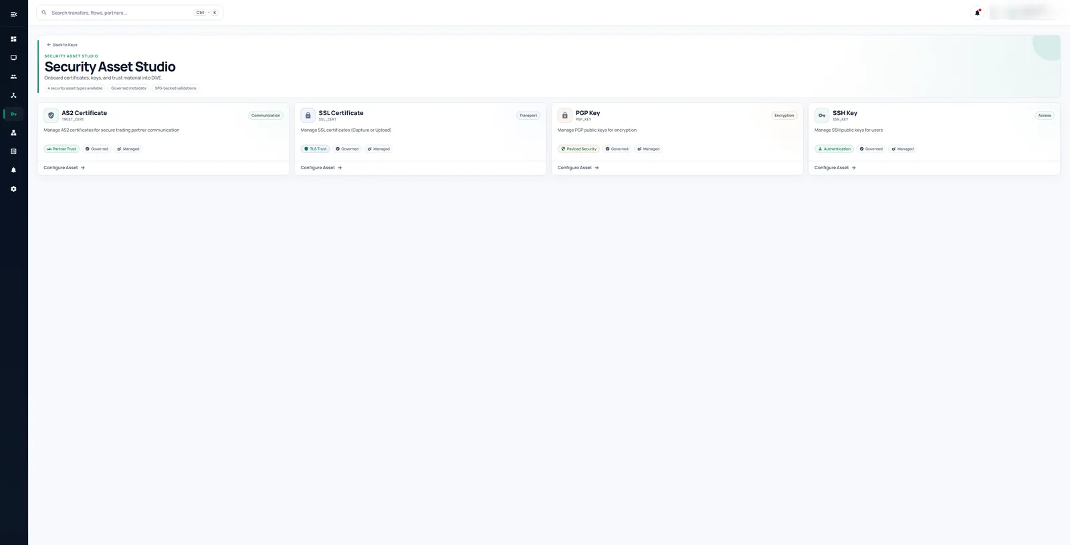Click Managed chip on SSH Key card
This screenshot has width=1070, height=545.
903,149
